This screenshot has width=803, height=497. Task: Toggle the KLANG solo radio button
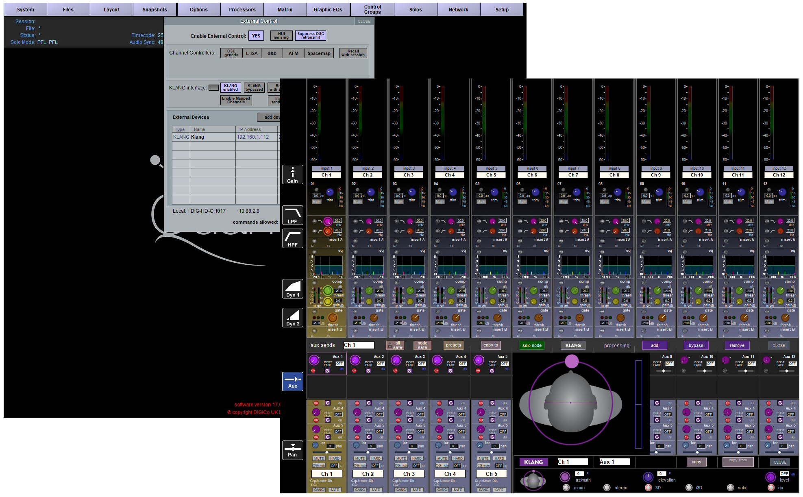730,487
